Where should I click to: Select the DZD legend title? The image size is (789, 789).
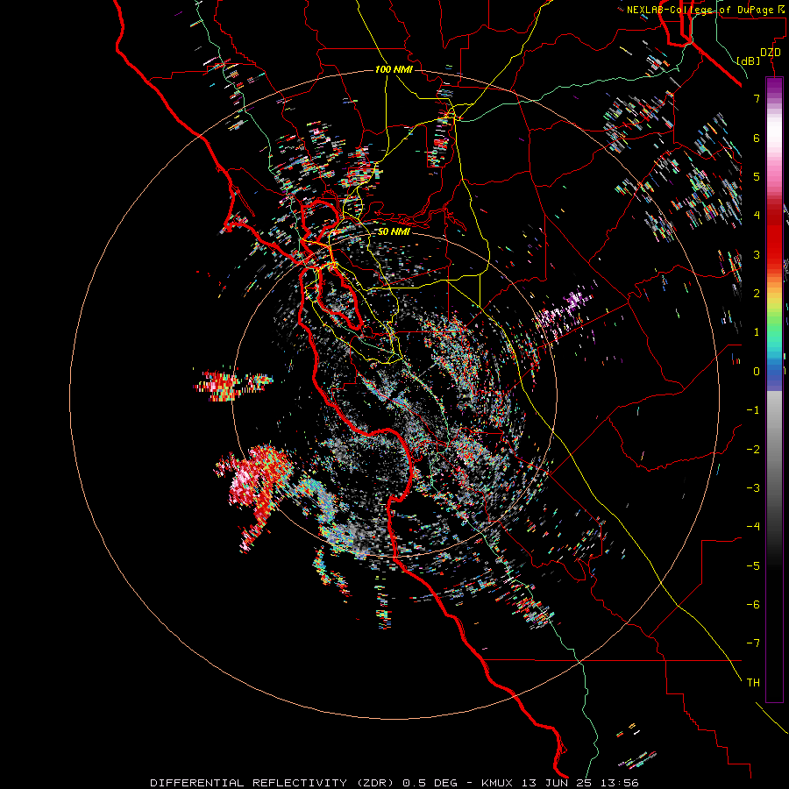(x=771, y=53)
